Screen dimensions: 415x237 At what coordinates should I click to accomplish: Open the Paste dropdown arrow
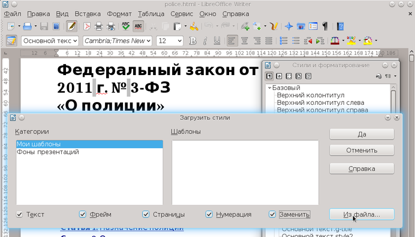click(x=185, y=26)
